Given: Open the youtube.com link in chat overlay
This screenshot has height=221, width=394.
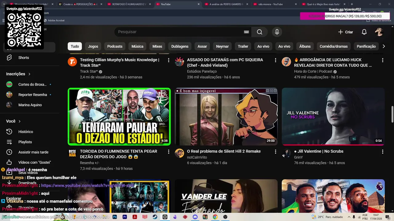Looking at the screenshot, I should (x=88, y=186).
